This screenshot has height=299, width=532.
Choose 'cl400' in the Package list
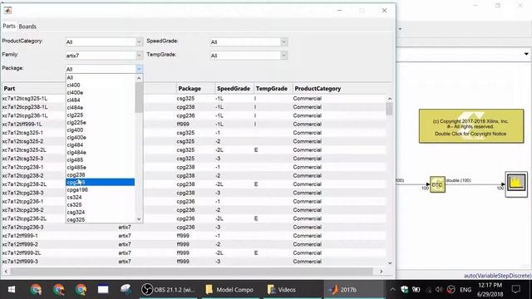coord(100,85)
